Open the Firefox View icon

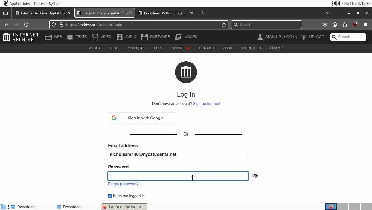click(5, 13)
